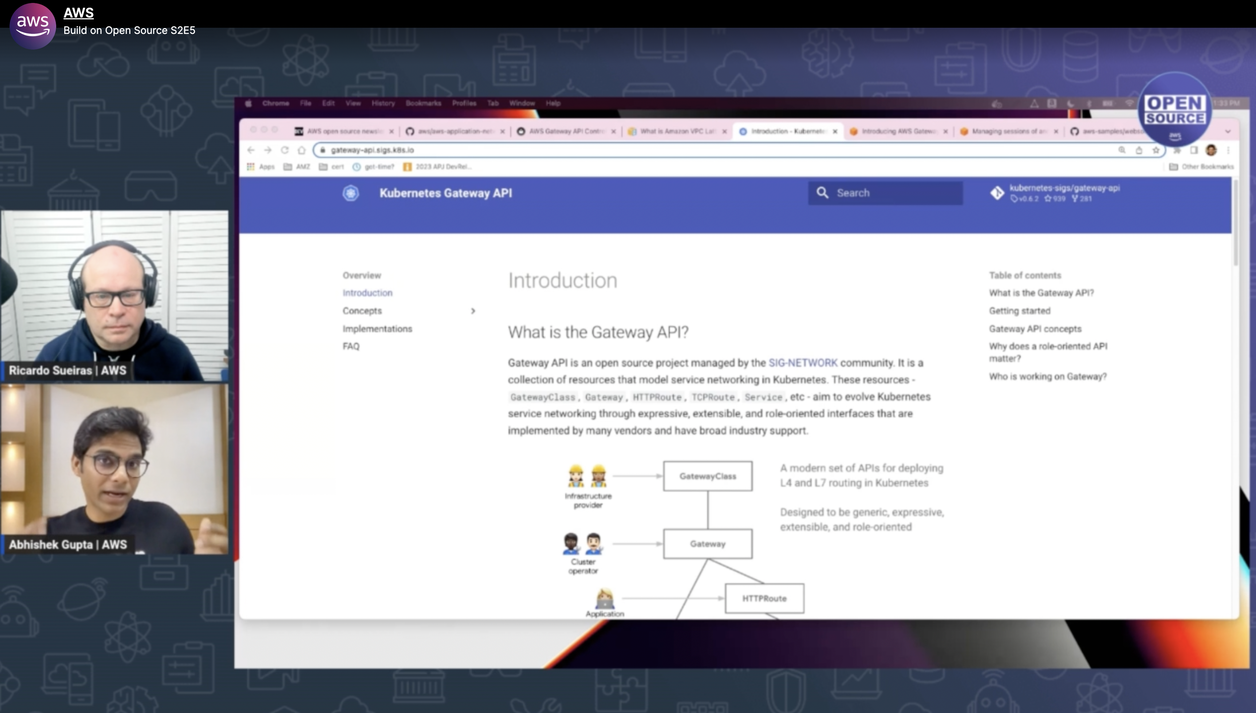Click the browser forward arrow
Image resolution: width=1256 pixels, height=713 pixels.
click(268, 150)
